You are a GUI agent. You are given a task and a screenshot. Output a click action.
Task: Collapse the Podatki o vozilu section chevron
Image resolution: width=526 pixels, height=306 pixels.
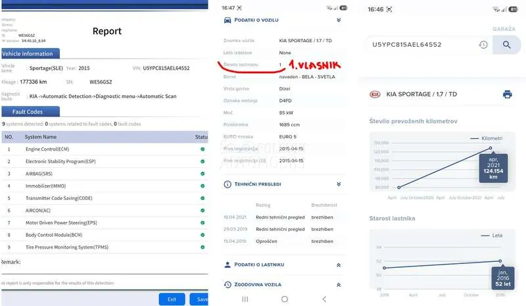pos(339,20)
